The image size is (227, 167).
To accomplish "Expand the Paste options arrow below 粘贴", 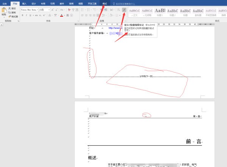I will [x=4, y=17].
